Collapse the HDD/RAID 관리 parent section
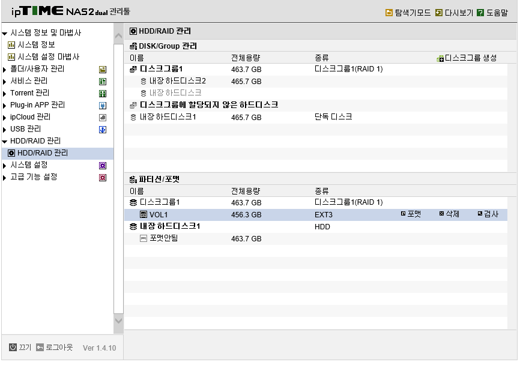The image size is (520, 365). tap(5, 142)
